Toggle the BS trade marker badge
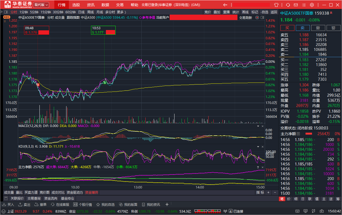Screen dimensions: 342x215 click(6, 17)
